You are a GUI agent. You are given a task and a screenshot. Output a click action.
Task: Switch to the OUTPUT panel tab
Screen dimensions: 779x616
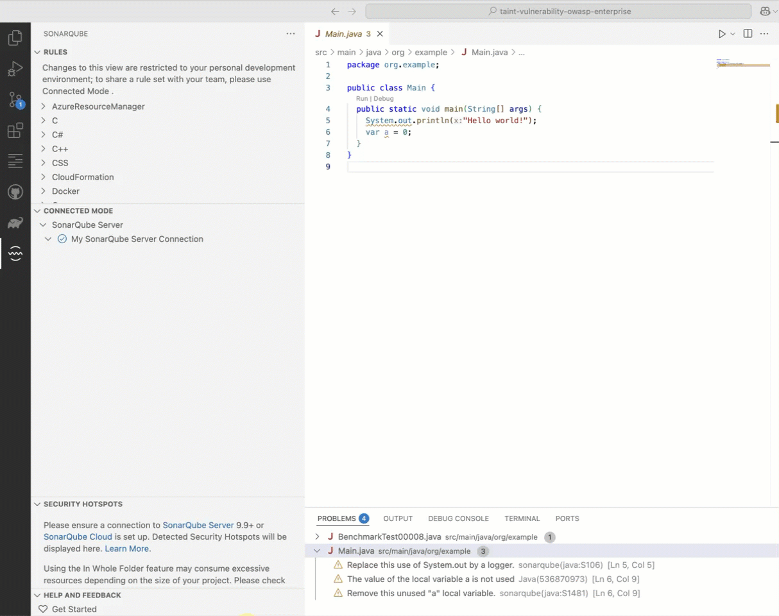[398, 518]
